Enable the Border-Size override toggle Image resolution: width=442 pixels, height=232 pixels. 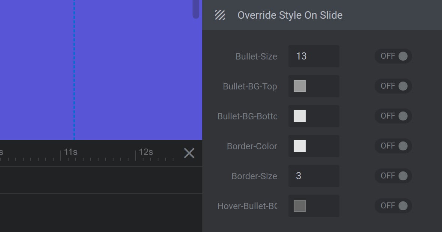click(393, 176)
